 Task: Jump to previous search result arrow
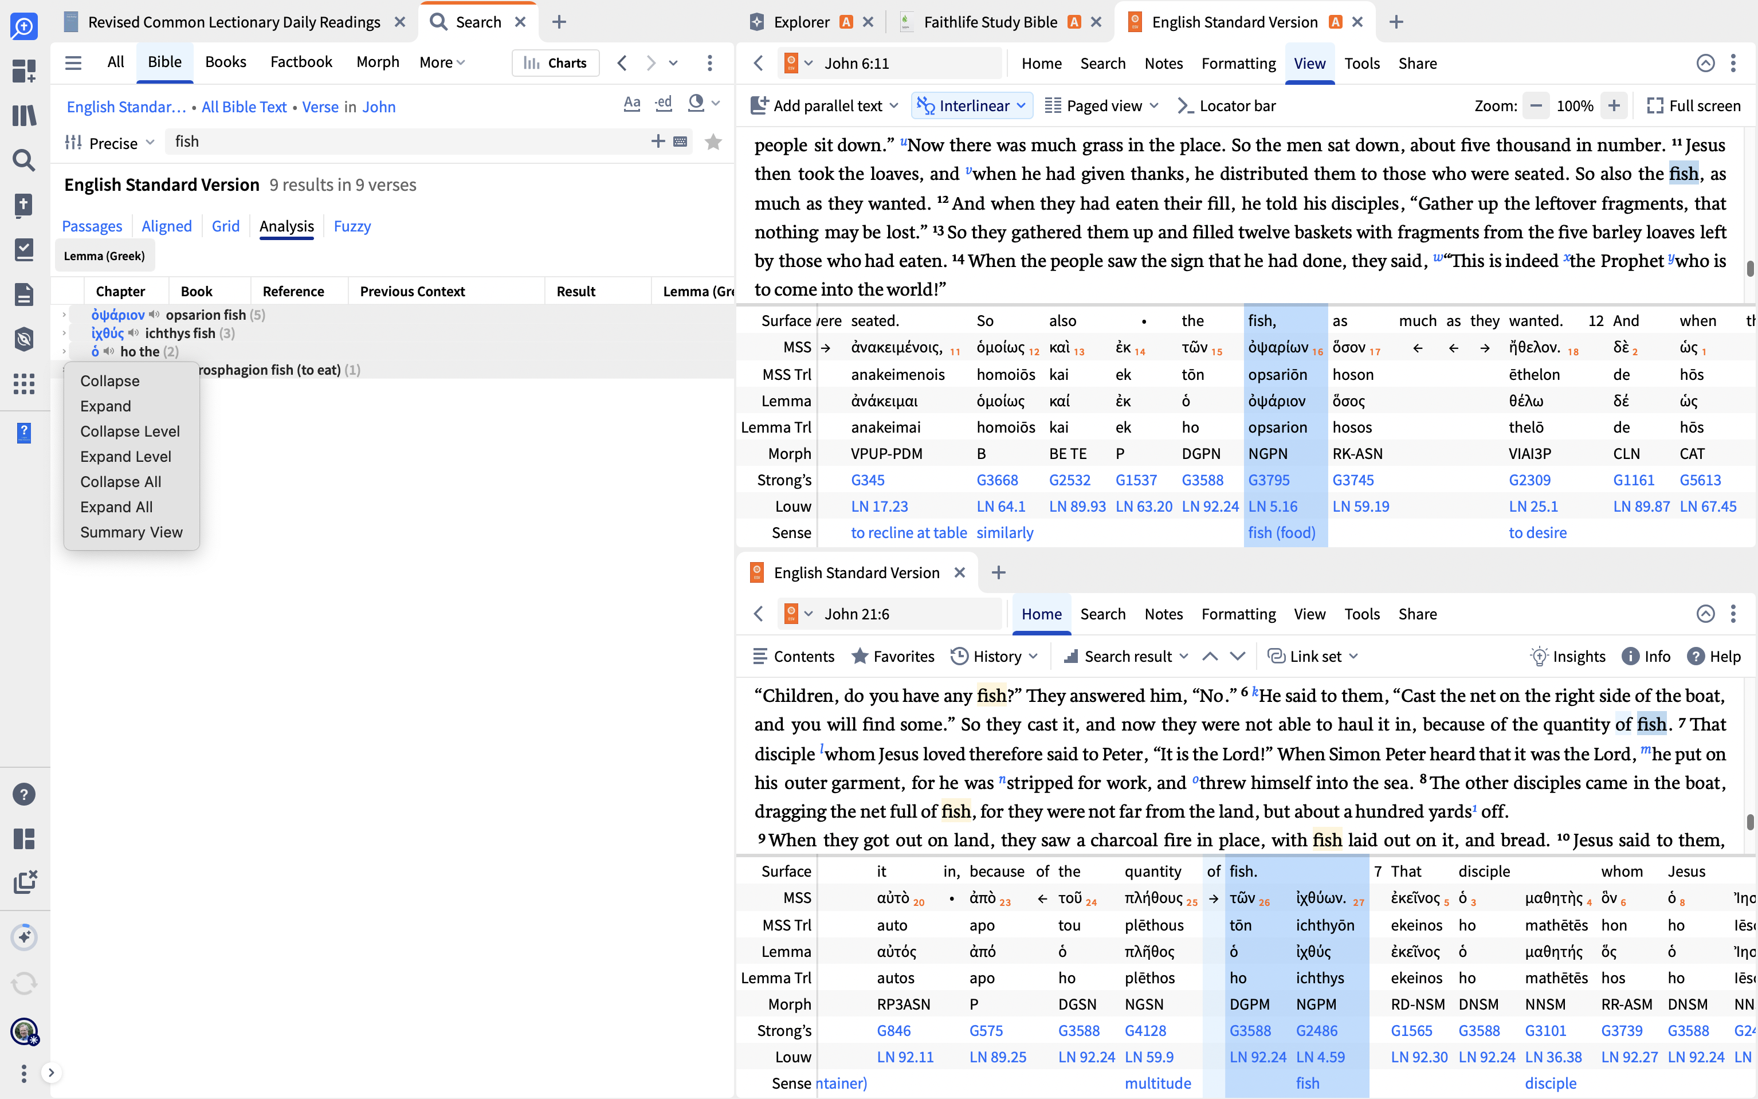(1209, 656)
